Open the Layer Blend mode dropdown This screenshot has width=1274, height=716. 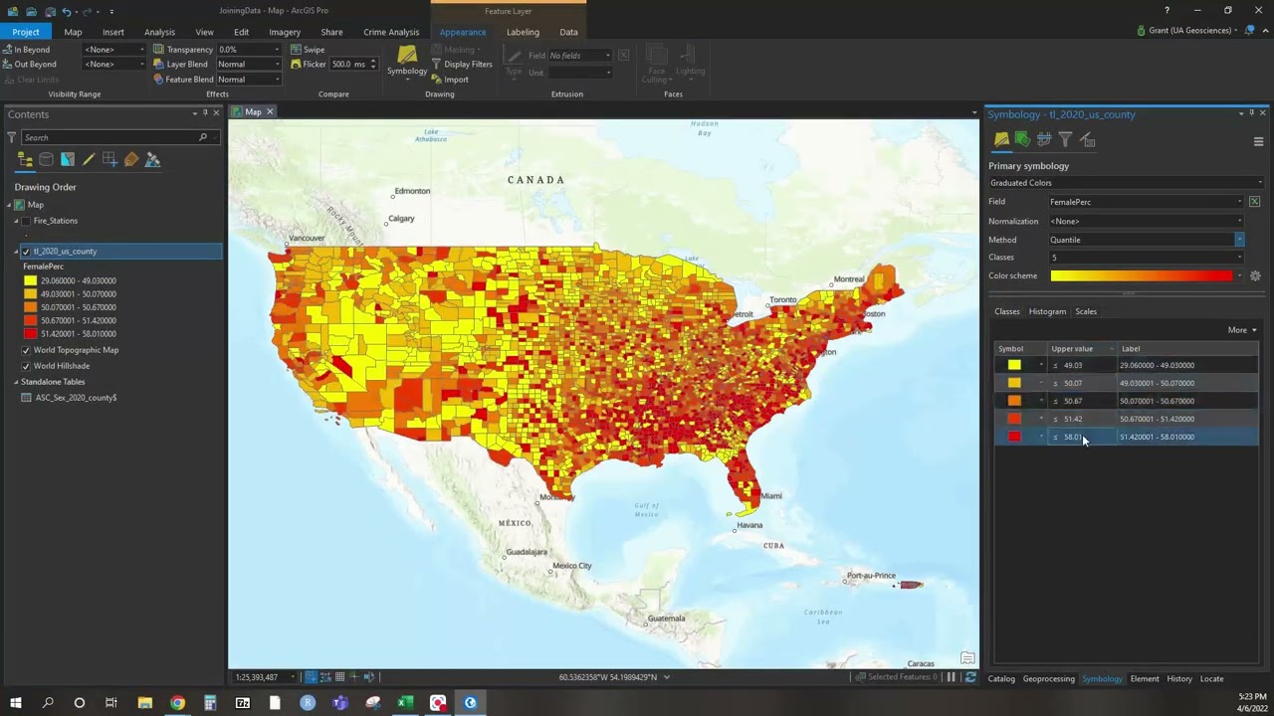point(249,64)
